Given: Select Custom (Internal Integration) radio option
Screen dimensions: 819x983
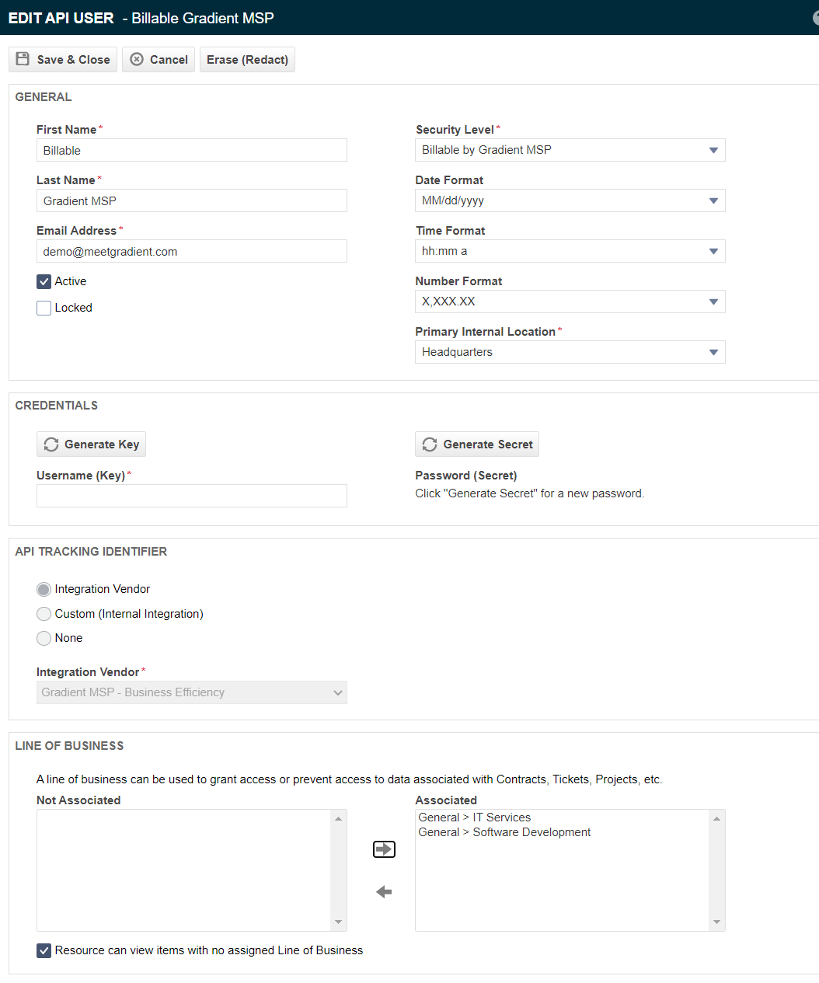Looking at the screenshot, I should [x=44, y=614].
